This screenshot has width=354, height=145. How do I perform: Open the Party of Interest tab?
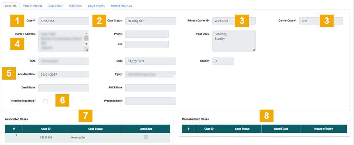[x=32, y=6]
